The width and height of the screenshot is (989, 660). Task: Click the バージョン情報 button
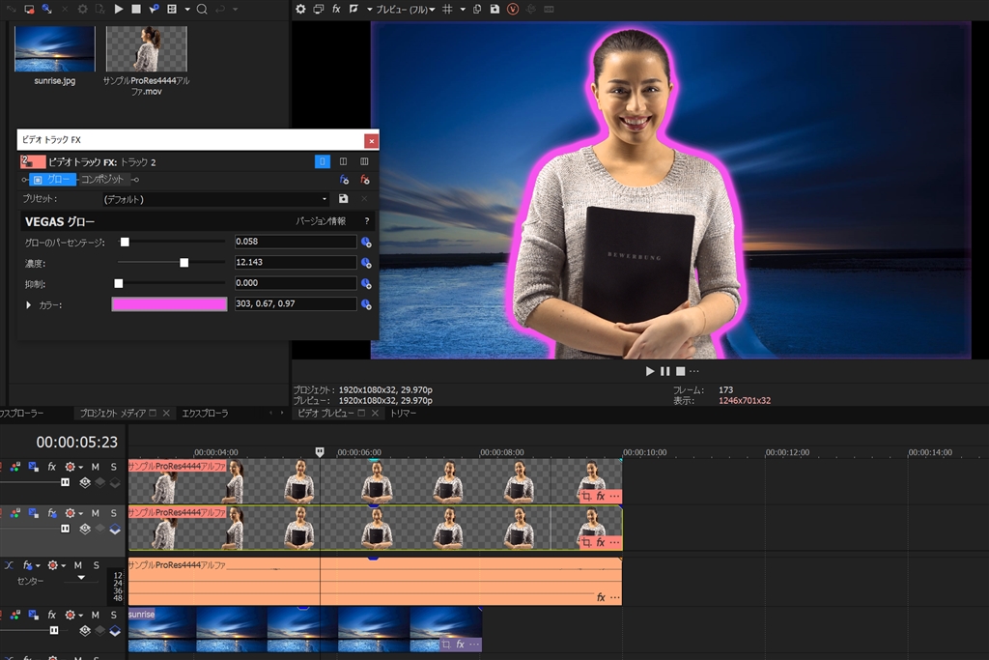tap(320, 221)
